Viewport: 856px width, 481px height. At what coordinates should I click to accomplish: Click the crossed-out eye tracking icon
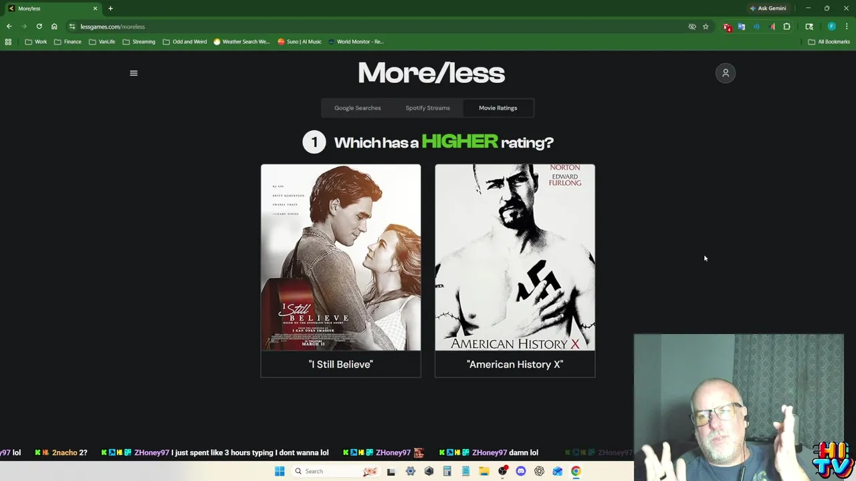tap(692, 27)
